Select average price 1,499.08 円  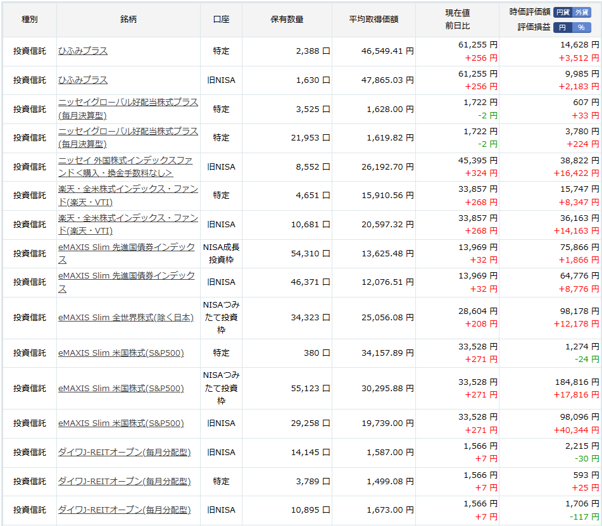pyautogui.click(x=390, y=482)
